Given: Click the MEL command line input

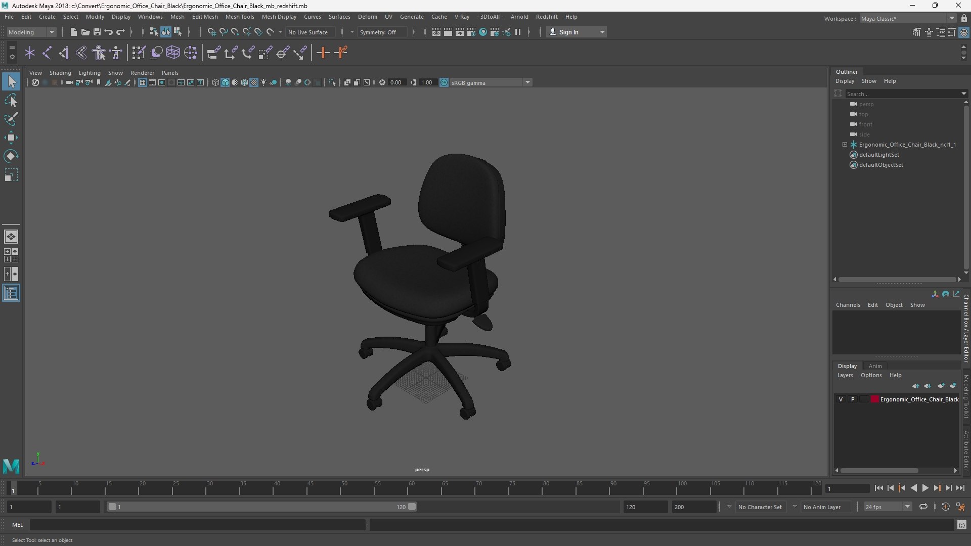Looking at the screenshot, I should tap(197, 525).
